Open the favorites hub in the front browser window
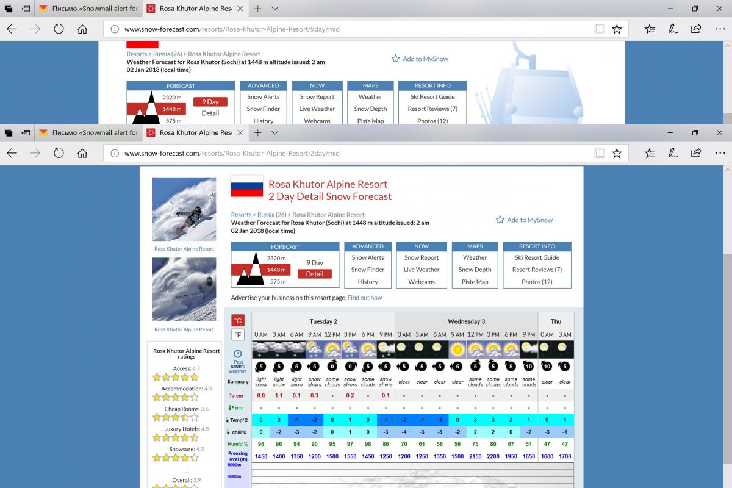The image size is (732, 488). pyautogui.click(x=650, y=153)
